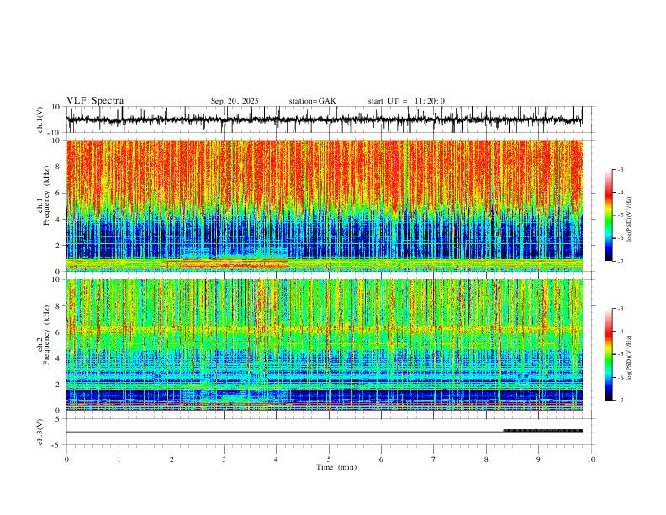The width and height of the screenshot is (666, 515).
Task: Click the "2" tick on the time axis
Action: click(x=172, y=459)
